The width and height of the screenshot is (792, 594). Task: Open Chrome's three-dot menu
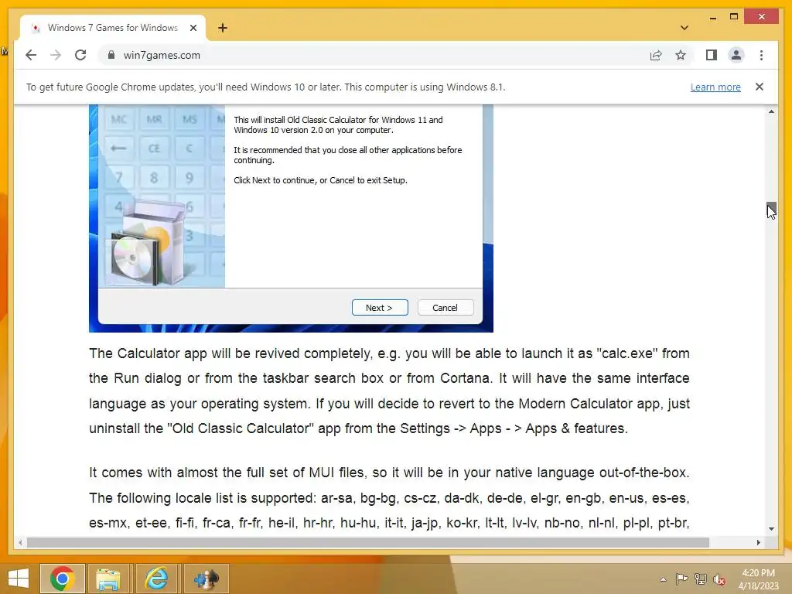coord(761,55)
